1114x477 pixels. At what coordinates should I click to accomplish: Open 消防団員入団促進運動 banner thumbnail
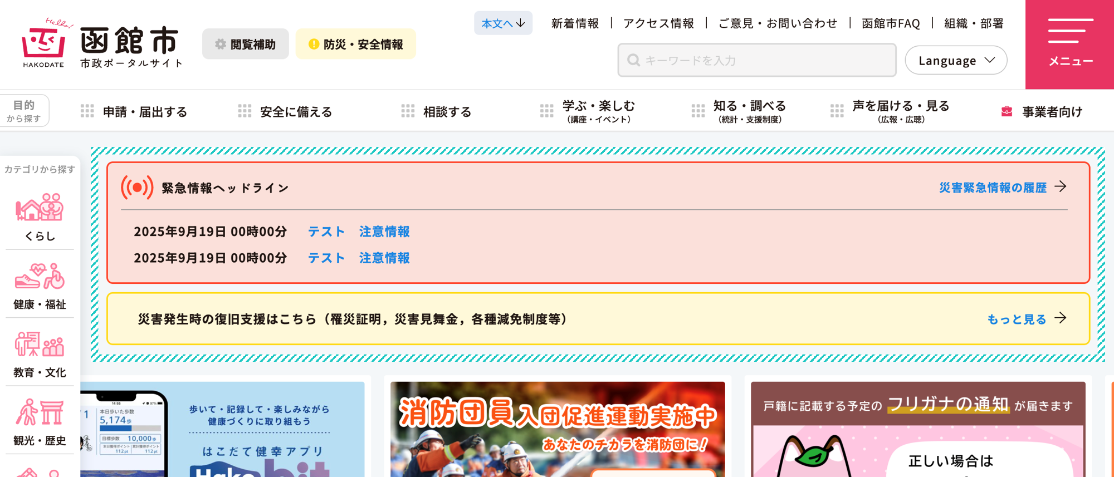(x=558, y=429)
